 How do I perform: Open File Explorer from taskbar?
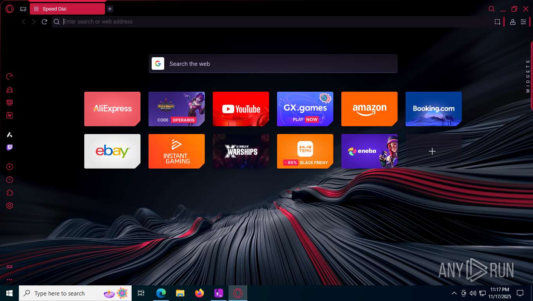[180, 293]
